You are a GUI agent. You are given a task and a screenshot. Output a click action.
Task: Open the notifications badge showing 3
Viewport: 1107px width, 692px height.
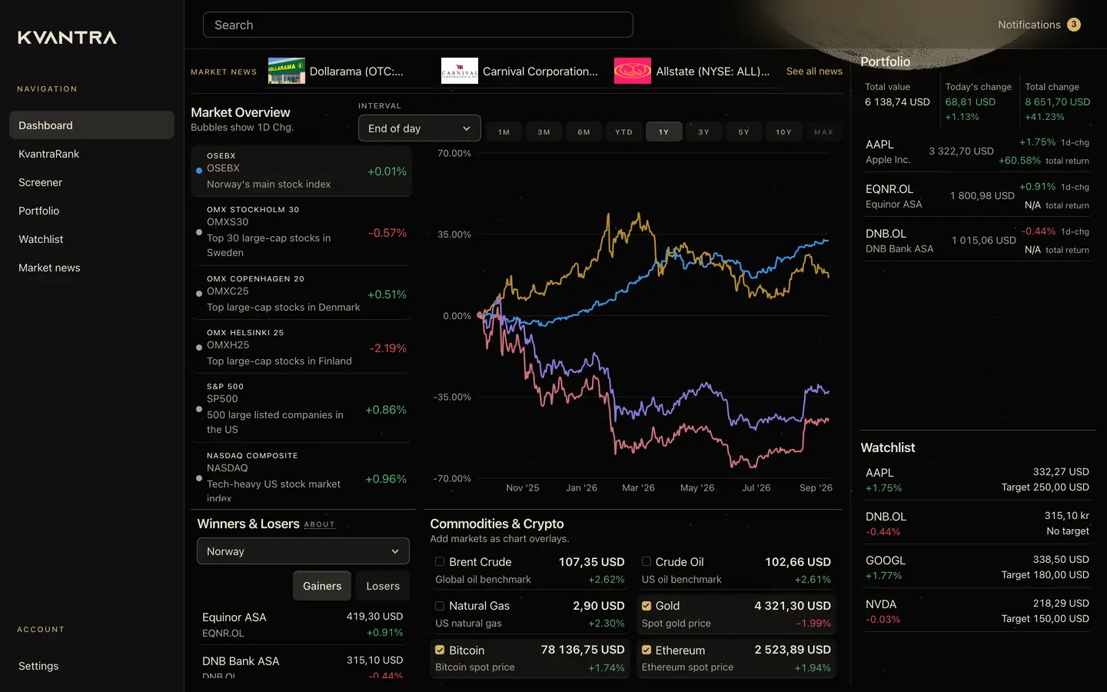[1074, 25]
